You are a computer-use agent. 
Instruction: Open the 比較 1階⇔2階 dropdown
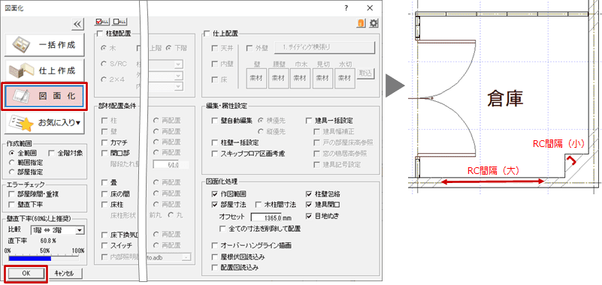[x=57, y=229]
